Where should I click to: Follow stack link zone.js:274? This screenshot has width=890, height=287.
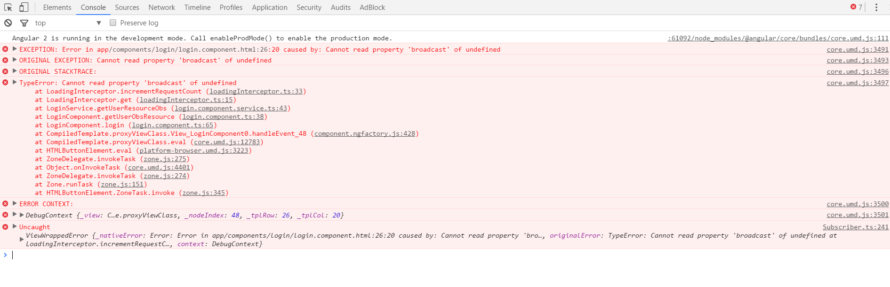click(x=165, y=176)
